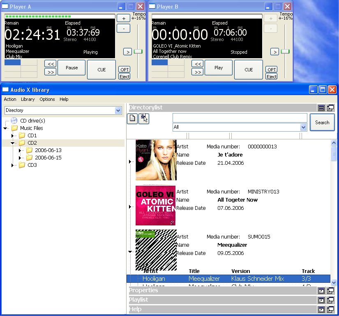Click the Atomic Kitten album cover thumbnail
This screenshot has width=339, height=316.
click(155, 205)
